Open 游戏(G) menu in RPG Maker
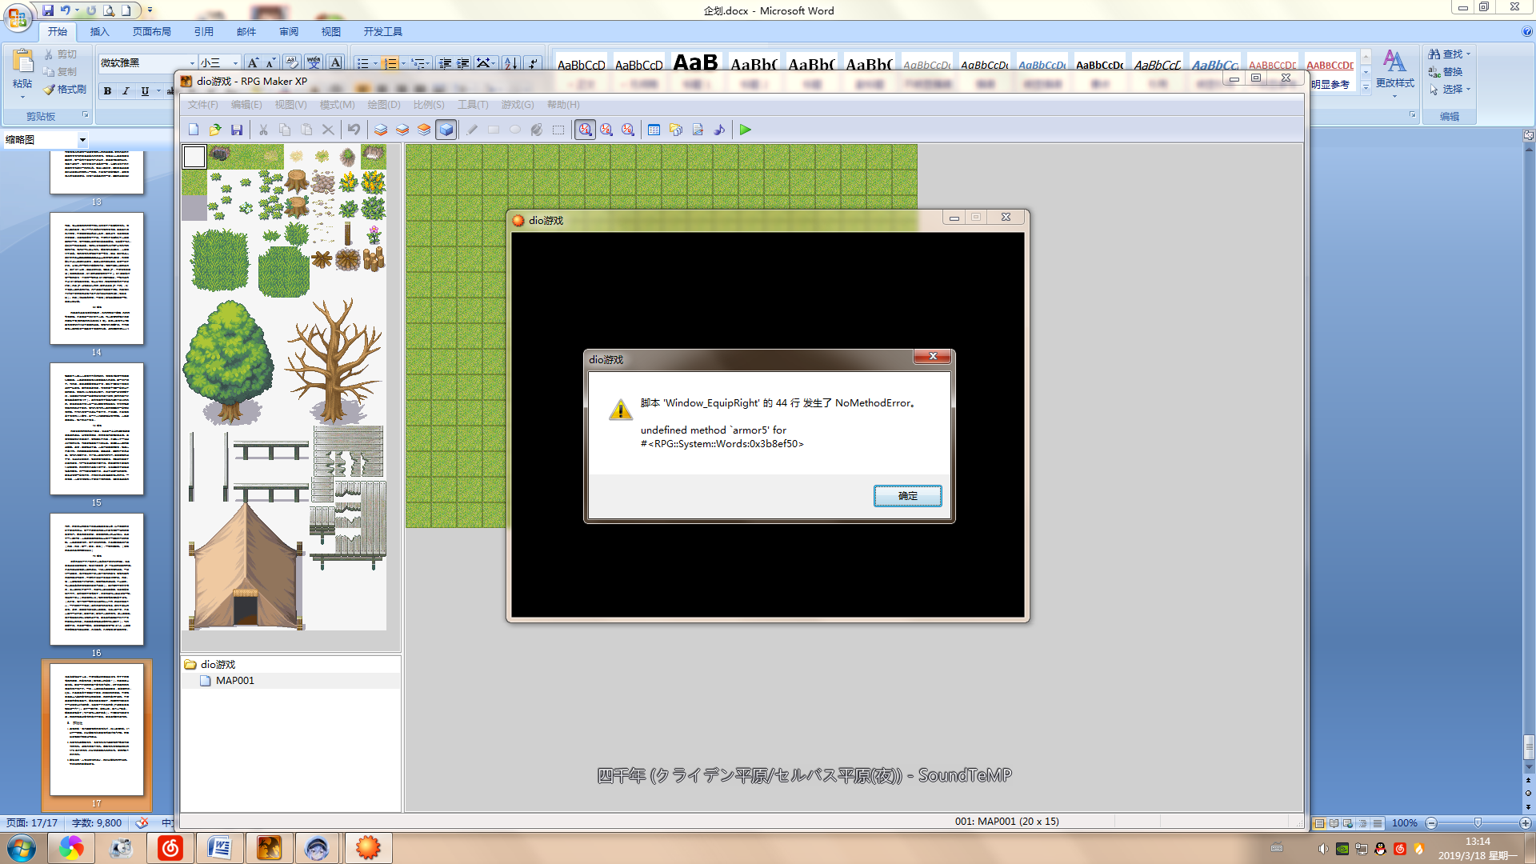 518,105
